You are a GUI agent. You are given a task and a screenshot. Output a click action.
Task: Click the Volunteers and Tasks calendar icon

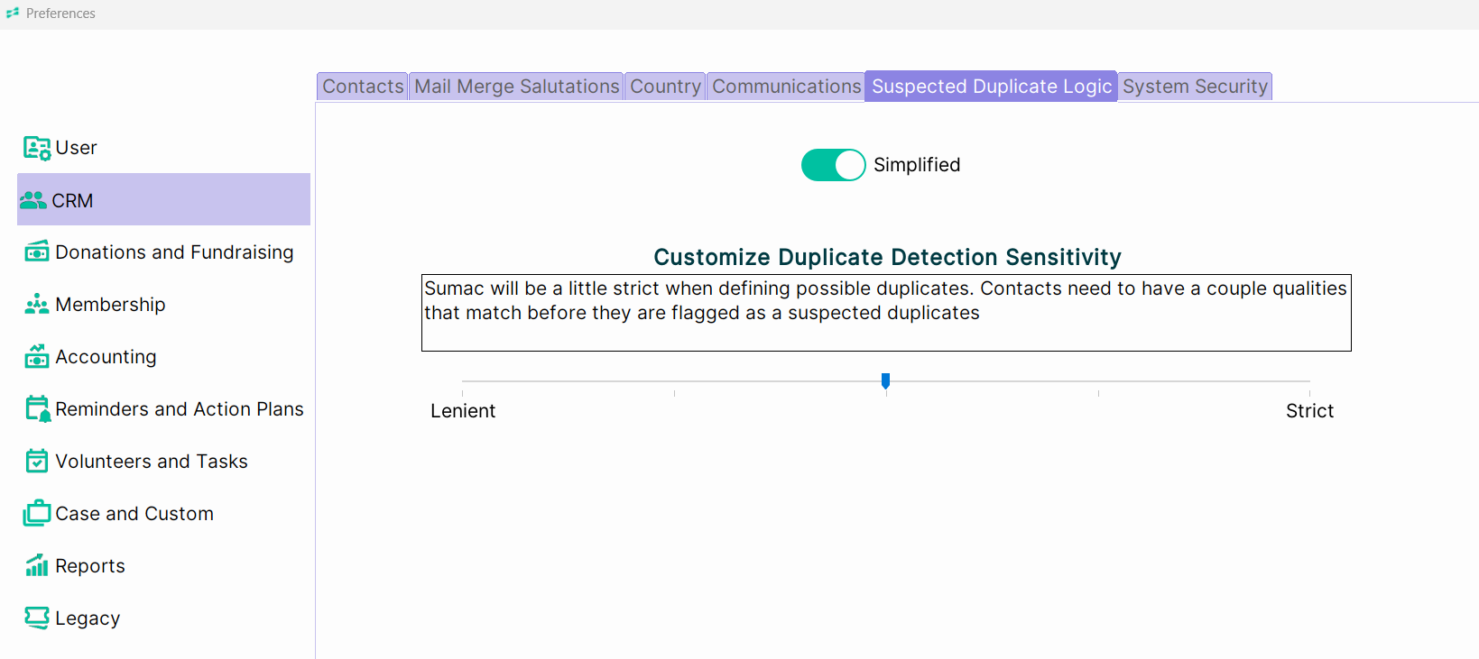pos(37,461)
